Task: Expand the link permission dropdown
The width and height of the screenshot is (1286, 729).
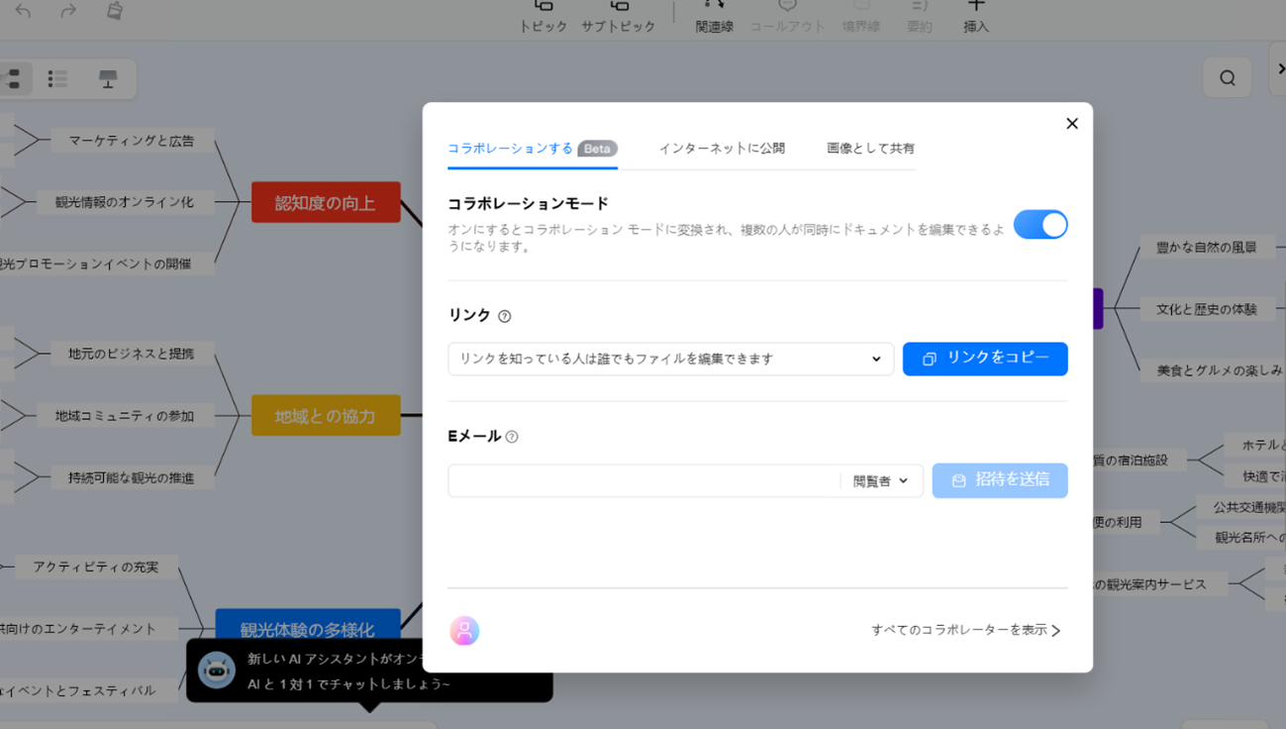Action: pyautogui.click(x=670, y=359)
